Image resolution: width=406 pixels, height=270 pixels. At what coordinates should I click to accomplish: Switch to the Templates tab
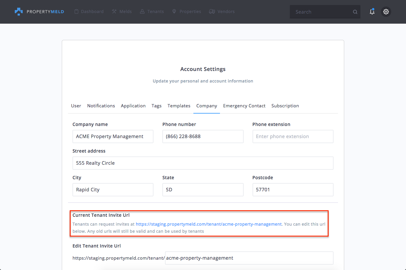click(179, 106)
